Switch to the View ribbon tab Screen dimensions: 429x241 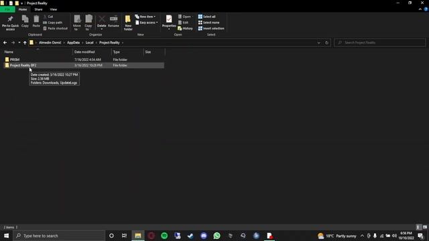[x=54, y=9]
